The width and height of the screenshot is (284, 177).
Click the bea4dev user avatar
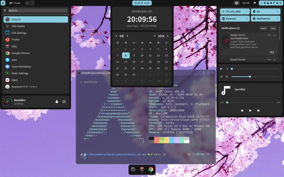coord(8,102)
